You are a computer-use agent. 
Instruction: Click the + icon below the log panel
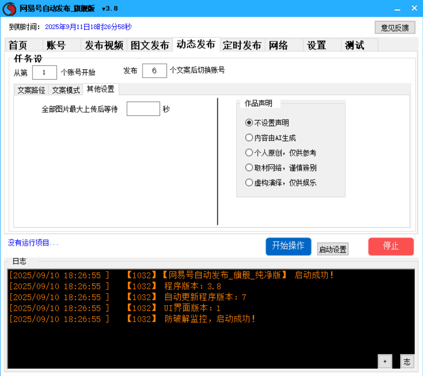(x=384, y=361)
